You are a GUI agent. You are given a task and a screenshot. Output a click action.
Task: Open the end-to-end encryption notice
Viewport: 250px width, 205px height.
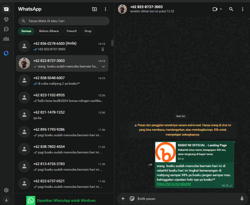[x=183, y=130]
